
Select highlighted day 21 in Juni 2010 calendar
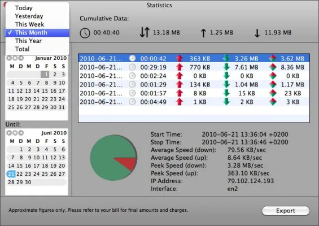click(x=11, y=174)
